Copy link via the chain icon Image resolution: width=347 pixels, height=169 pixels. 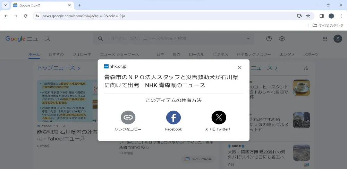pyautogui.click(x=128, y=118)
